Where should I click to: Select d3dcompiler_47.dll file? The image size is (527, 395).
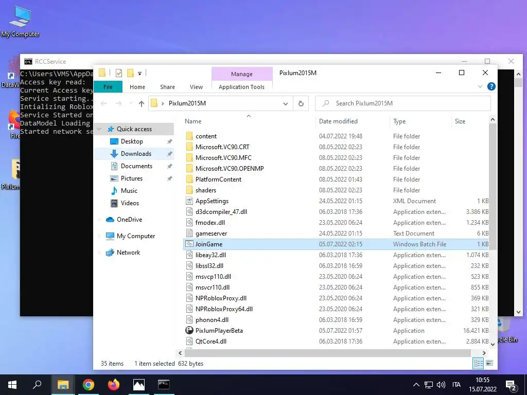coord(221,211)
